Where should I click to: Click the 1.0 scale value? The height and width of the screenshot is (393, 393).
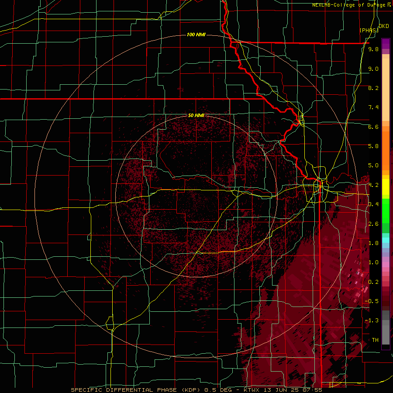tap(373, 262)
